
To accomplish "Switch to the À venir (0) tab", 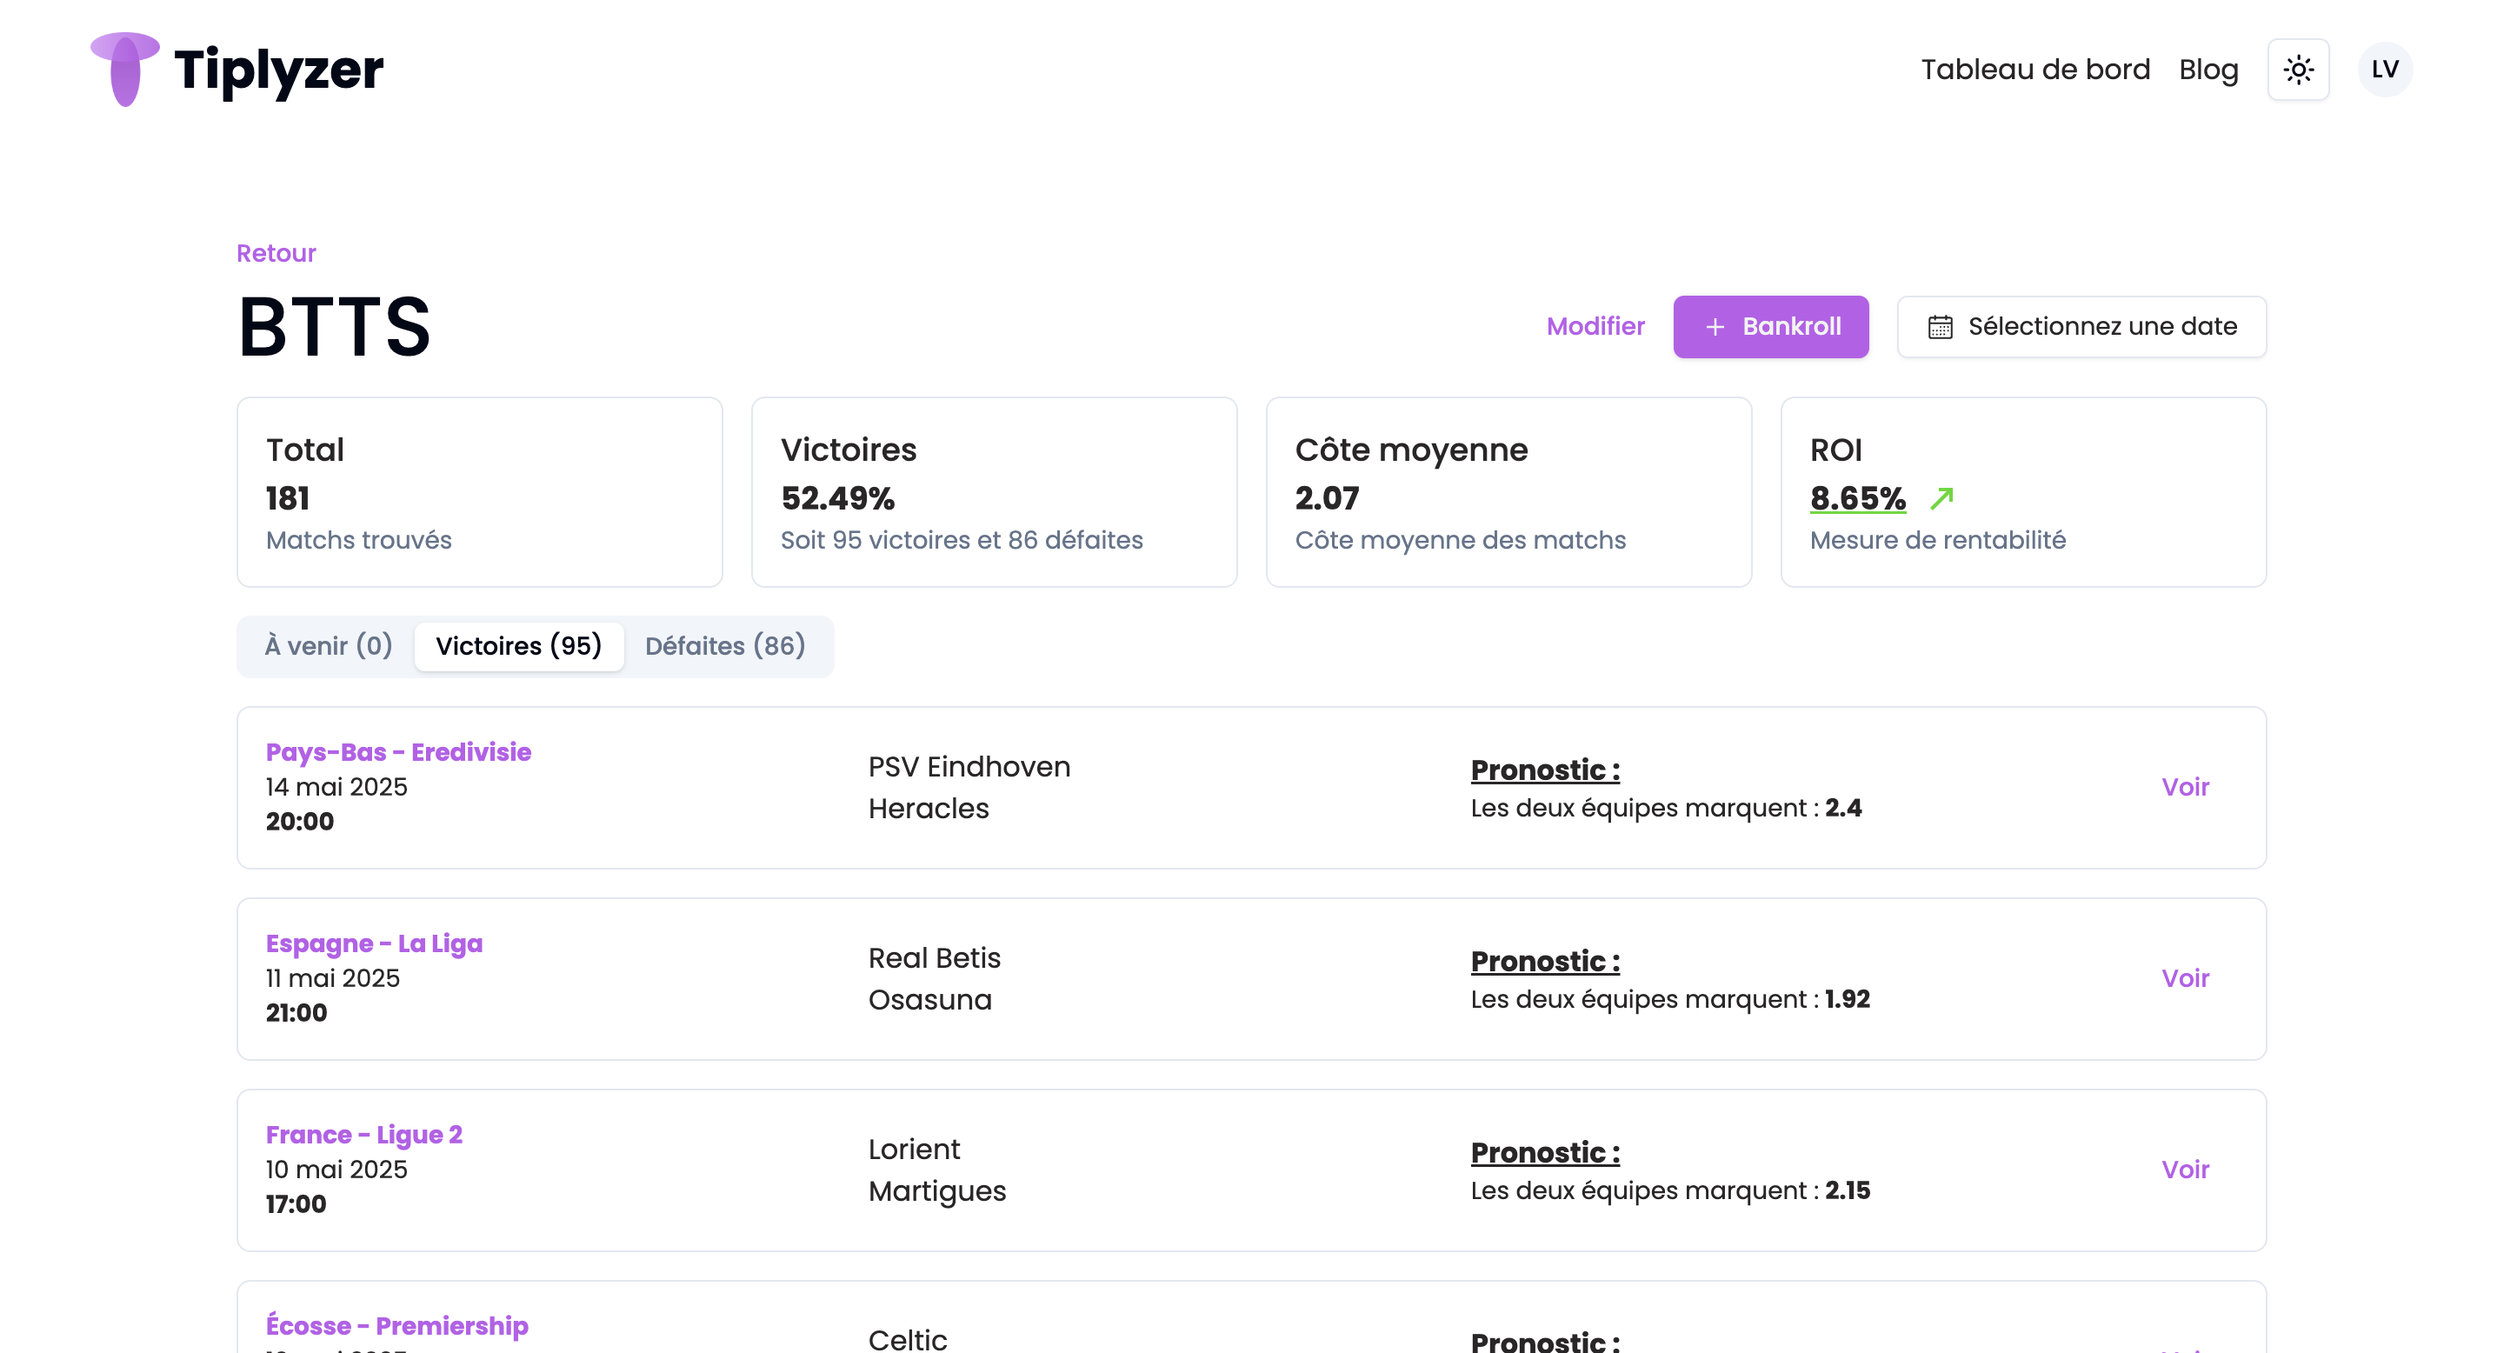I will 329,646.
